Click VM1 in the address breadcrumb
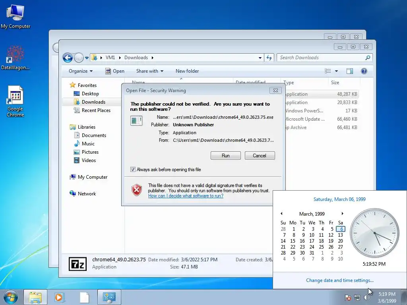 point(110,58)
